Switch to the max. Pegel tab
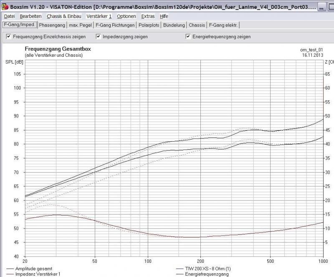This screenshot has width=334, height=277. pyautogui.click(x=80, y=25)
